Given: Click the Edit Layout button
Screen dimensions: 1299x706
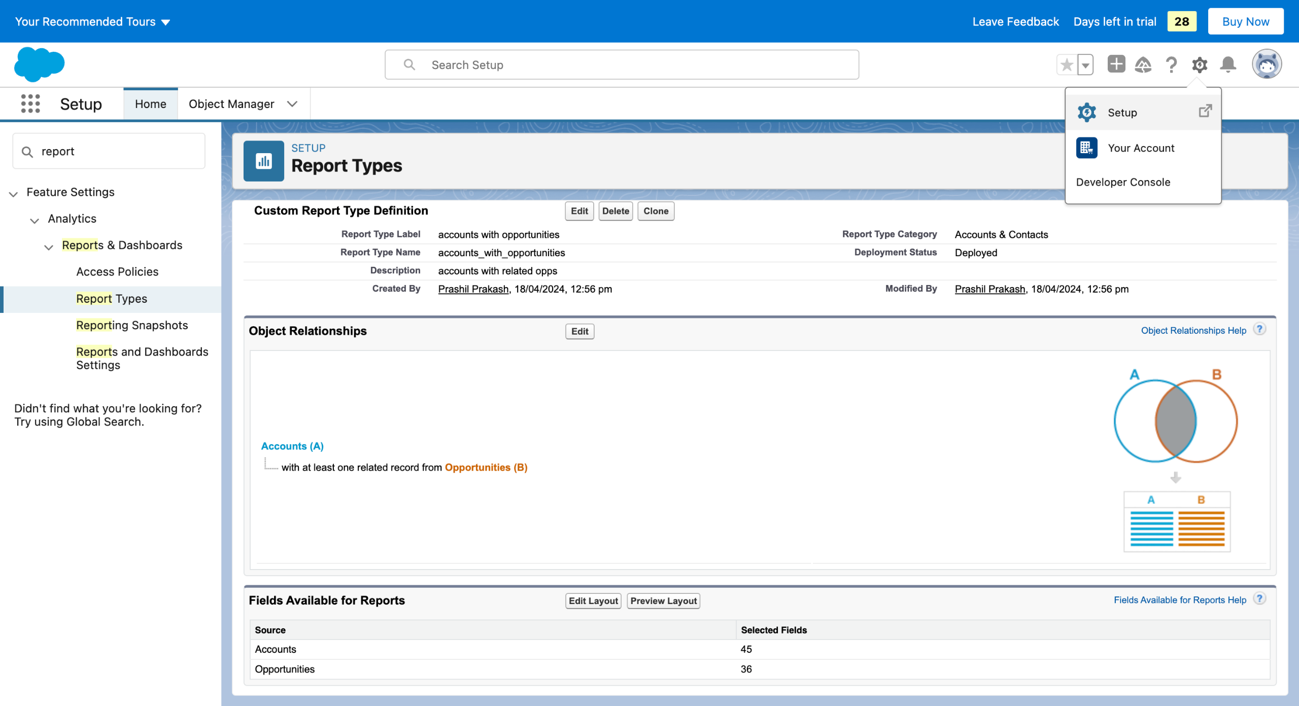Looking at the screenshot, I should [x=593, y=601].
